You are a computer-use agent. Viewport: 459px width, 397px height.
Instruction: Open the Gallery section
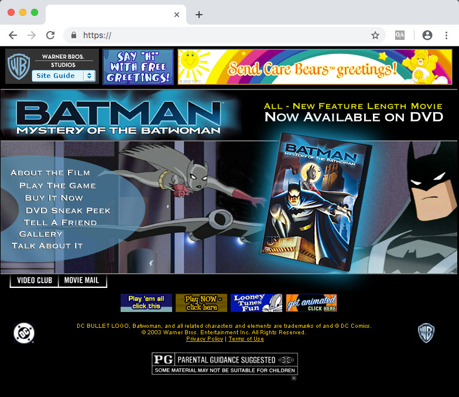tap(40, 234)
